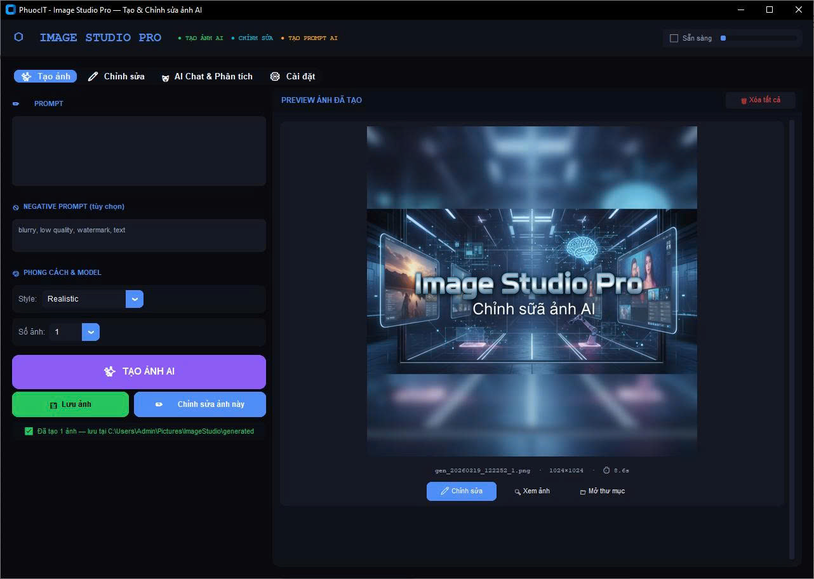Expand the Số ảnh dropdown arrow

pos(90,332)
